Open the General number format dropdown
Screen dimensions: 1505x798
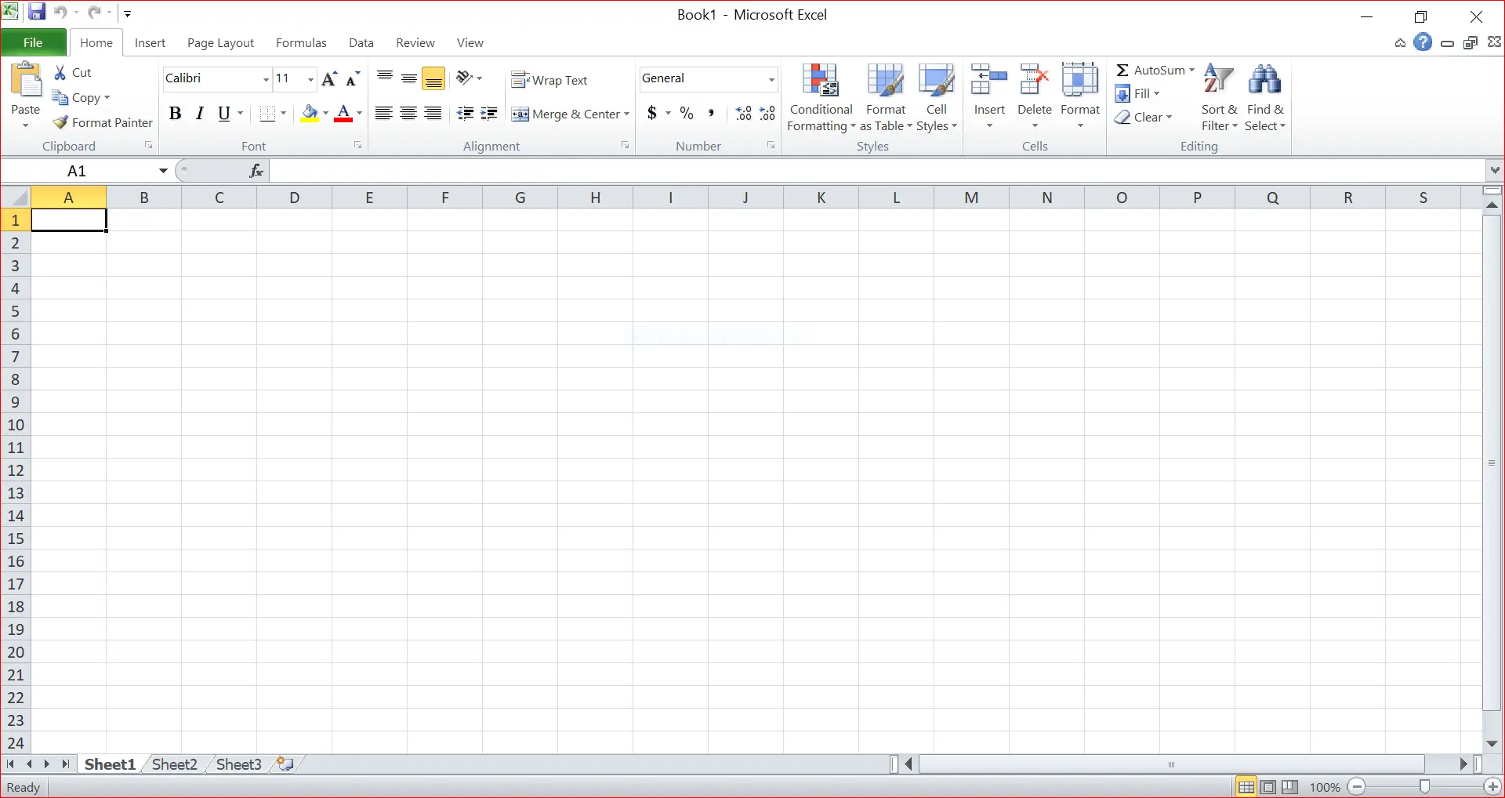[771, 79]
